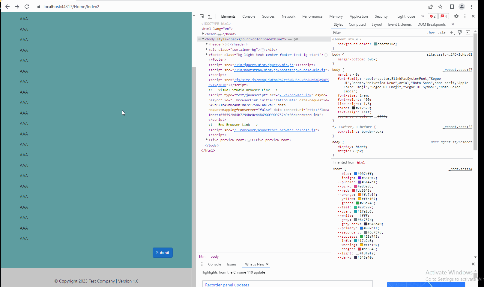Viewport: 484px width, 287px height.
Task: Click the browser back arrow
Action: coord(7,7)
